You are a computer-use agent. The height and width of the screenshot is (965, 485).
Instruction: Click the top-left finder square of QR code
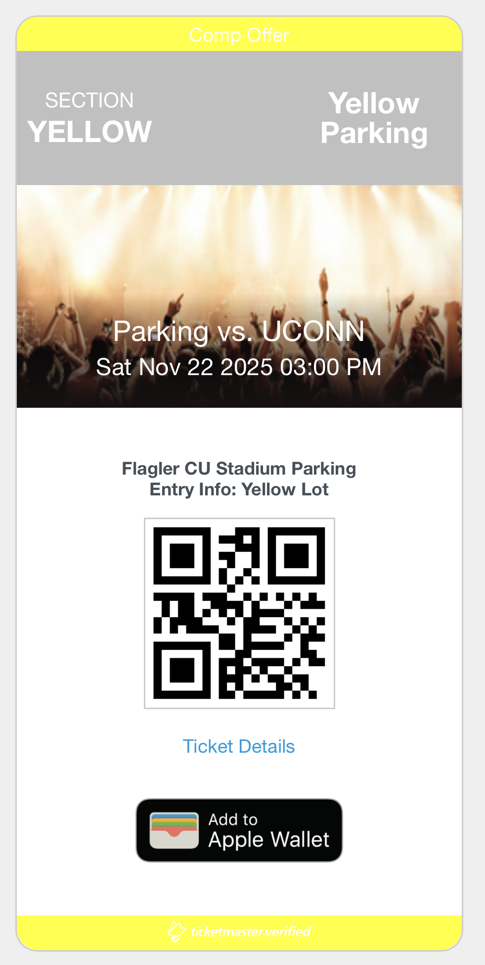[x=182, y=556]
